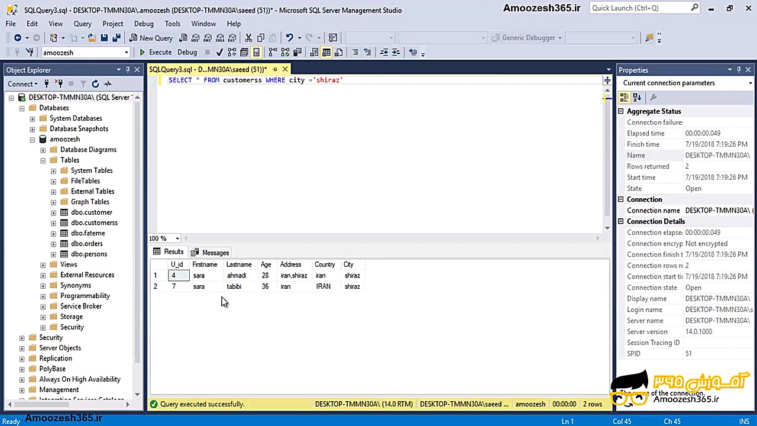Expand the Programmability folder
This screenshot has width=757, height=426.
43,296
